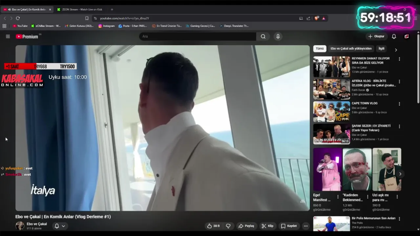Bookmark this page icon in address bar

pos(87,18)
